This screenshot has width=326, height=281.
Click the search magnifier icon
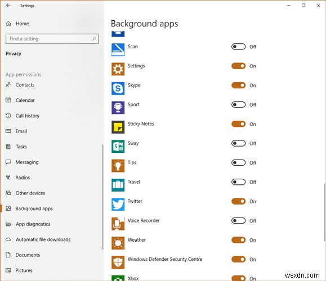pos(94,39)
